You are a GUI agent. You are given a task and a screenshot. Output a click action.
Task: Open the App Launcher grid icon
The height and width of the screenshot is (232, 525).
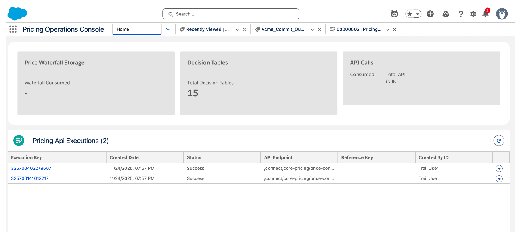coord(13,29)
